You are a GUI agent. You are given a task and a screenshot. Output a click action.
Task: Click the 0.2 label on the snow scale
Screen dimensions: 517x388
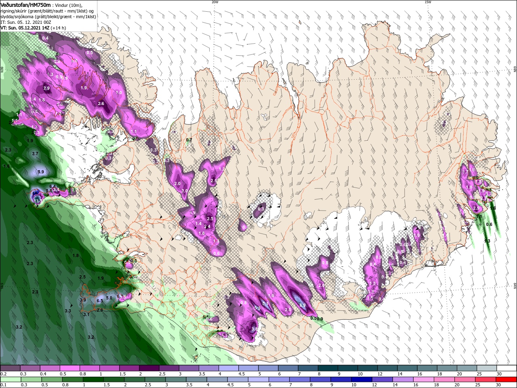[3, 374]
